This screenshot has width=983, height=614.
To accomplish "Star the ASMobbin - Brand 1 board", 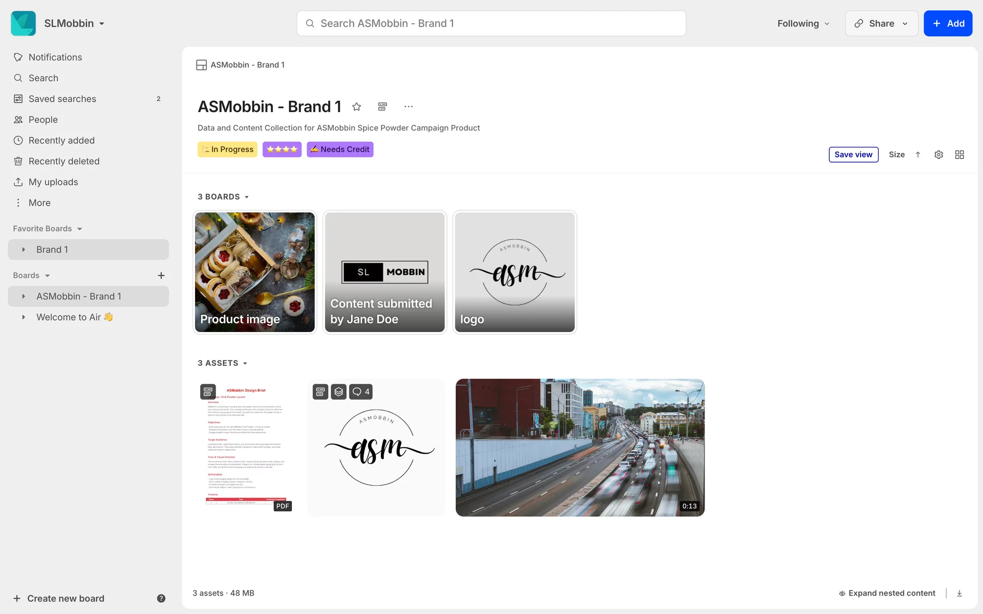I will 357,106.
